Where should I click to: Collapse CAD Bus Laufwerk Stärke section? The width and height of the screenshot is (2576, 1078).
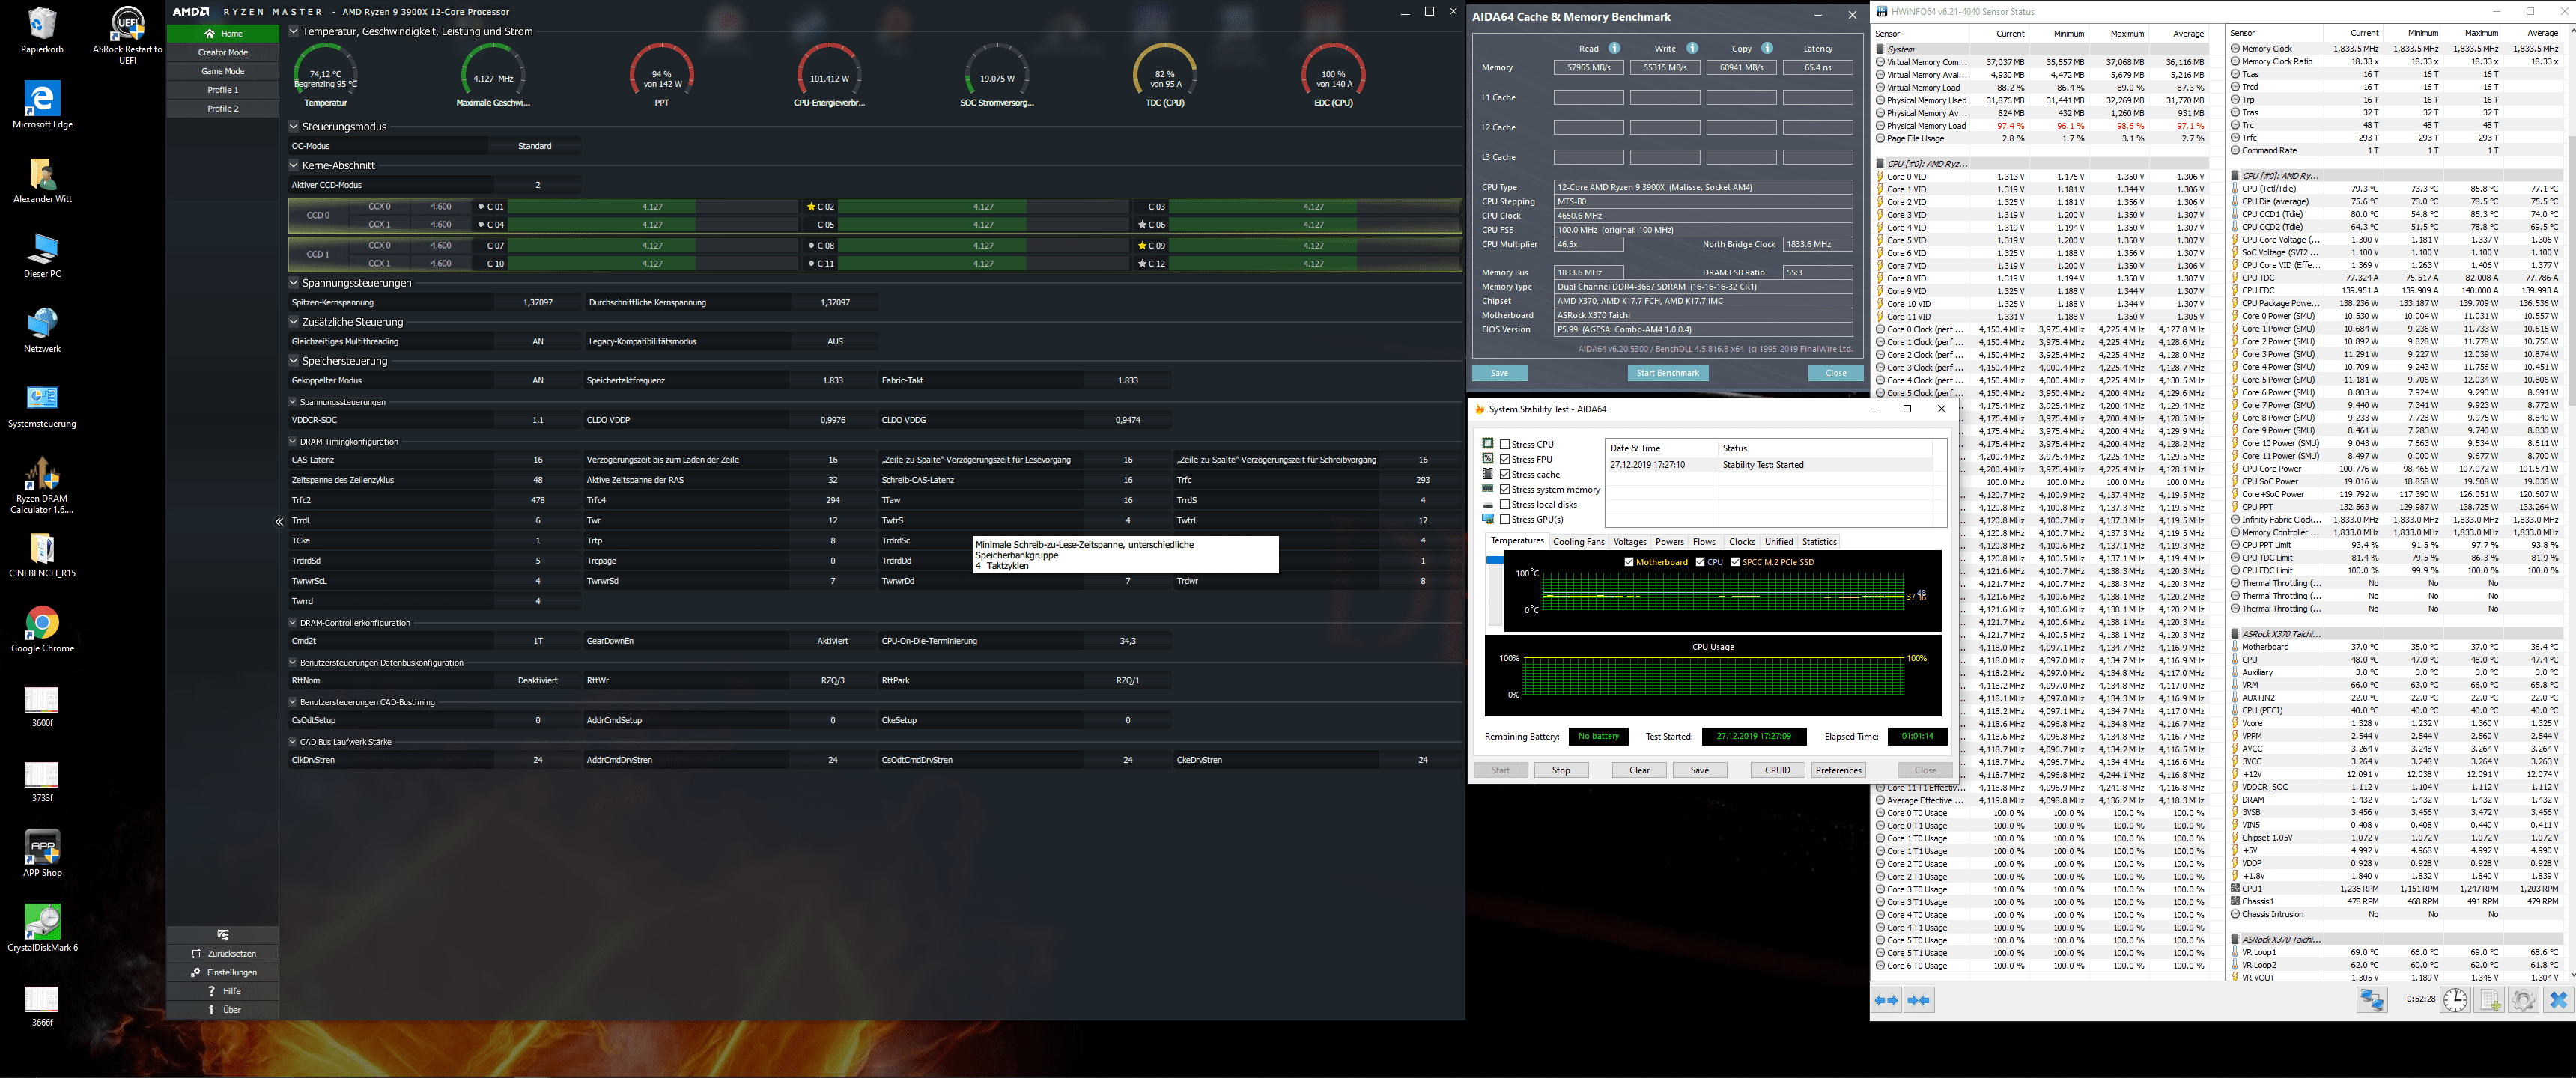292,741
